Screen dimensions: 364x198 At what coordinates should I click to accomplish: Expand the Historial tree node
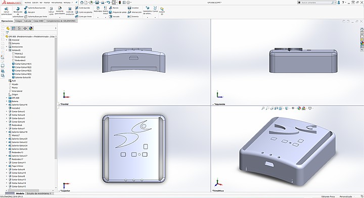pyautogui.click(x=7, y=40)
